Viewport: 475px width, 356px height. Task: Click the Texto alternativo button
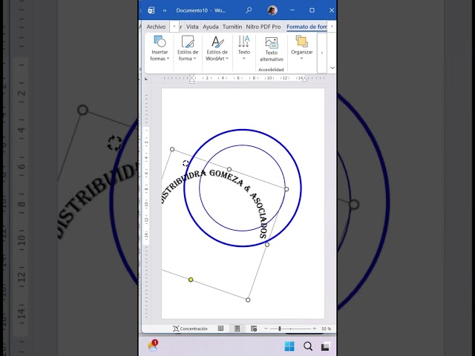tap(271, 50)
